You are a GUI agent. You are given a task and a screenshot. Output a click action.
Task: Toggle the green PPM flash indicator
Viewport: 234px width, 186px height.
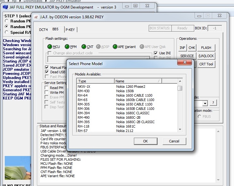(67, 47)
